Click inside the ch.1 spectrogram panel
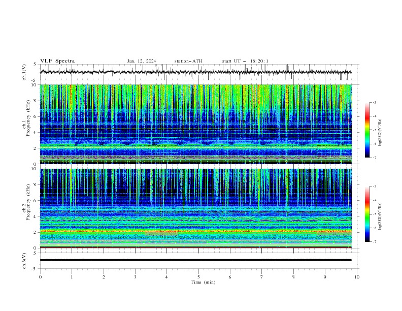Screen dimensions: 402x311 (x=195, y=124)
